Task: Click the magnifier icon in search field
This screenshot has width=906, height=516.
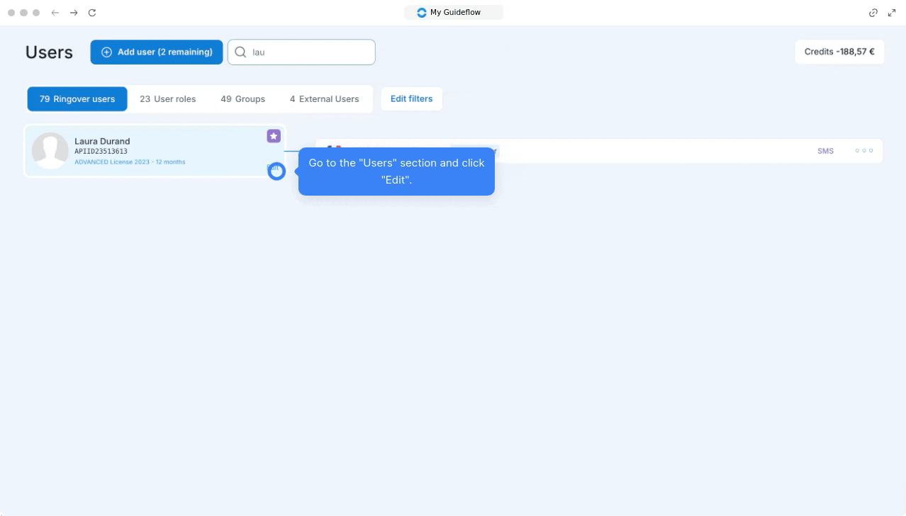Action: (x=240, y=52)
